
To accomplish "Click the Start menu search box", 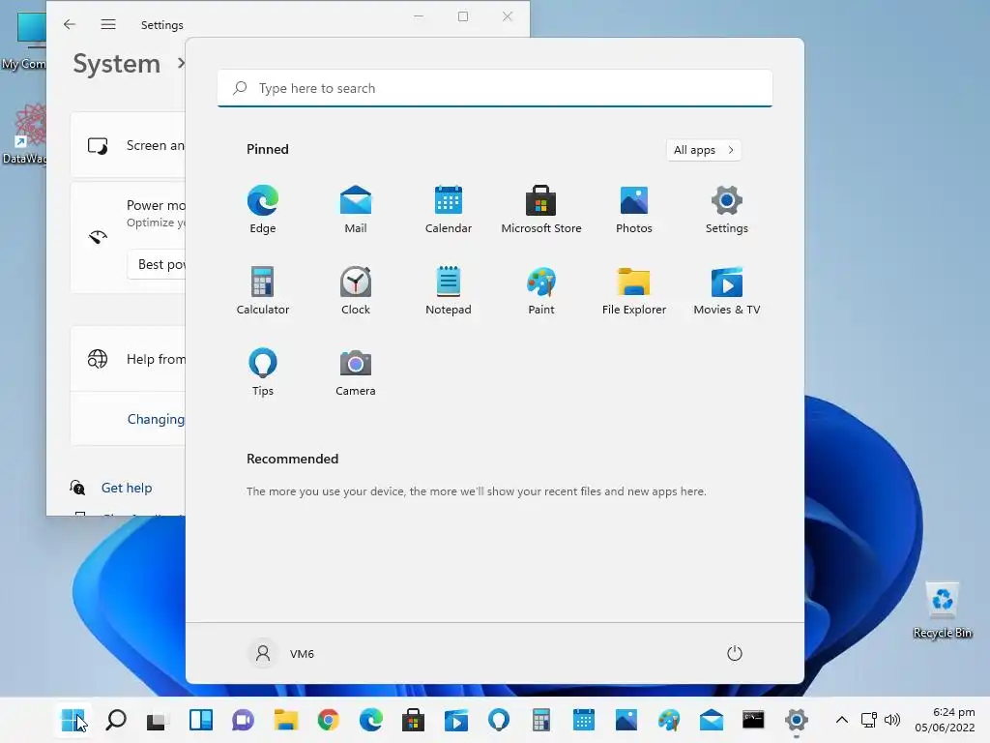I will 495,88.
